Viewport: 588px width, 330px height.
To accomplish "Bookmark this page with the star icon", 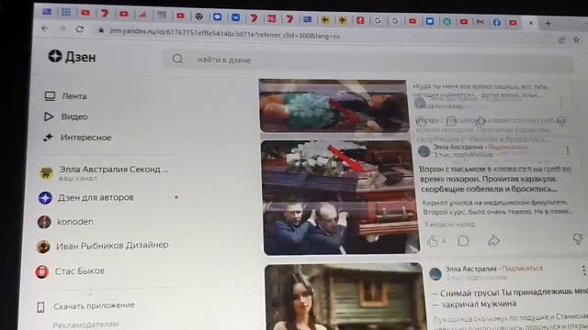I will [x=576, y=39].
